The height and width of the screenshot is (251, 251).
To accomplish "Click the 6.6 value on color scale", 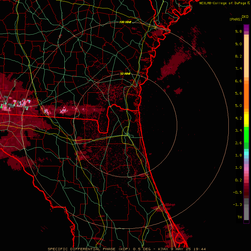I will pyautogui.click(x=238, y=81).
